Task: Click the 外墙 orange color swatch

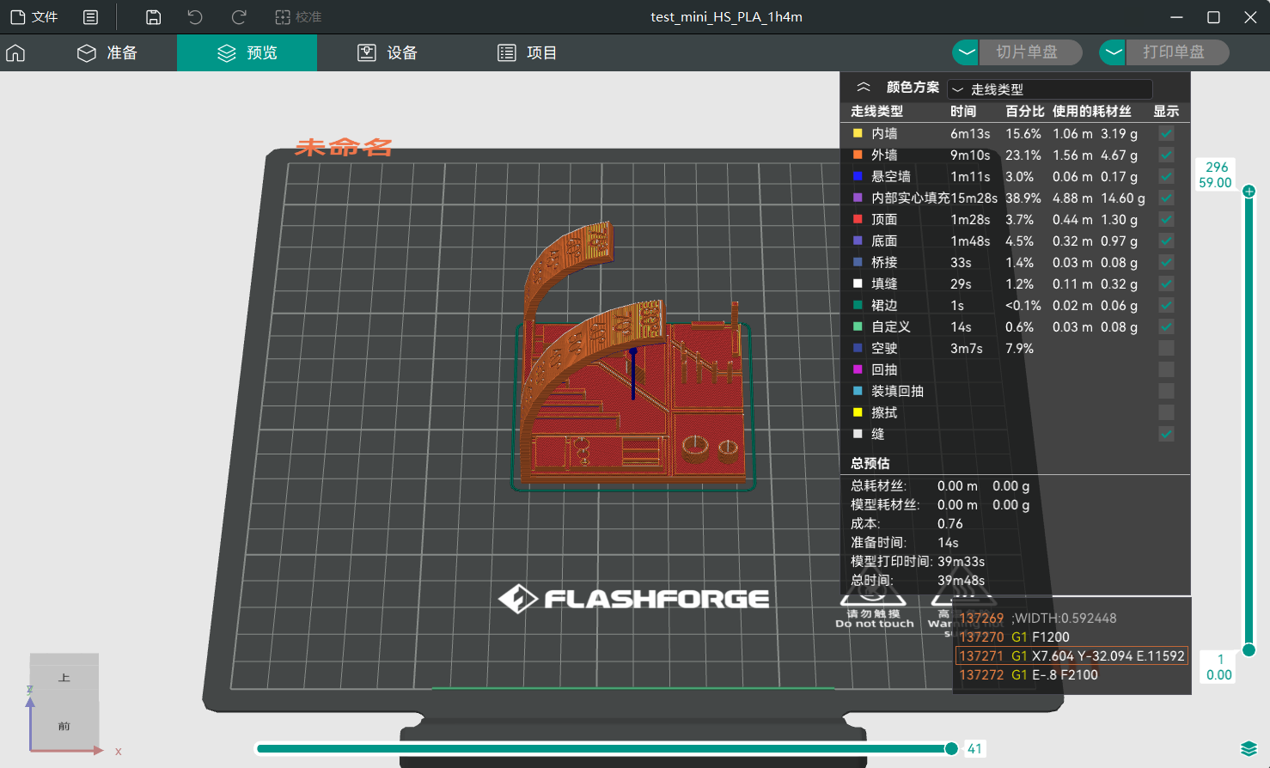Action: (858, 155)
